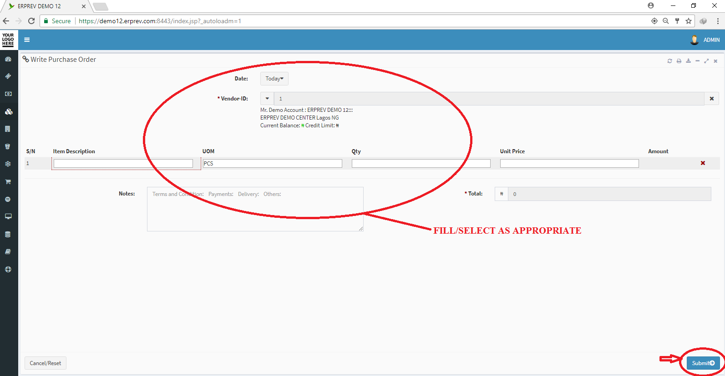Open the book sidebar icon
Image resolution: width=725 pixels, height=376 pixels.
(x=8, y=251)
